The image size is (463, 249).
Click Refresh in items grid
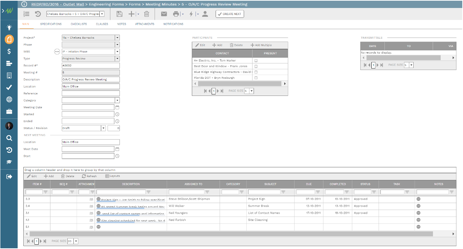pos(89,176)
